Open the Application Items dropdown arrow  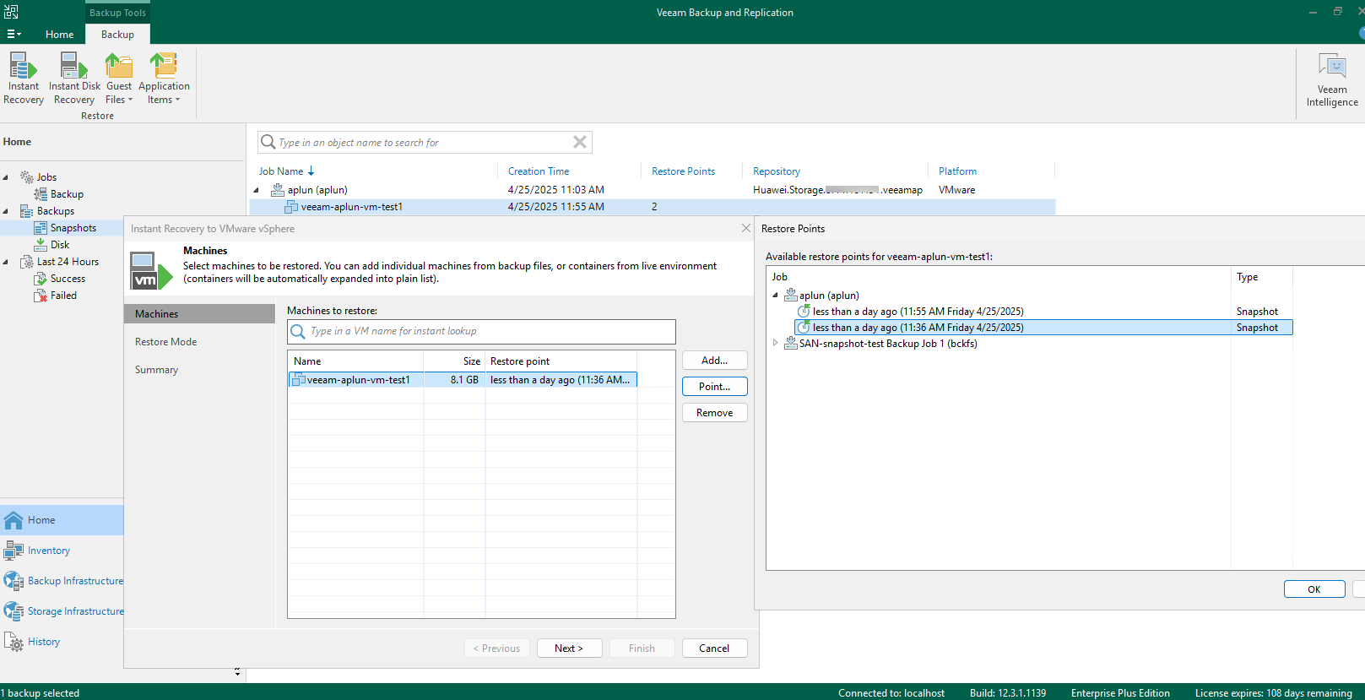point(177,100)
